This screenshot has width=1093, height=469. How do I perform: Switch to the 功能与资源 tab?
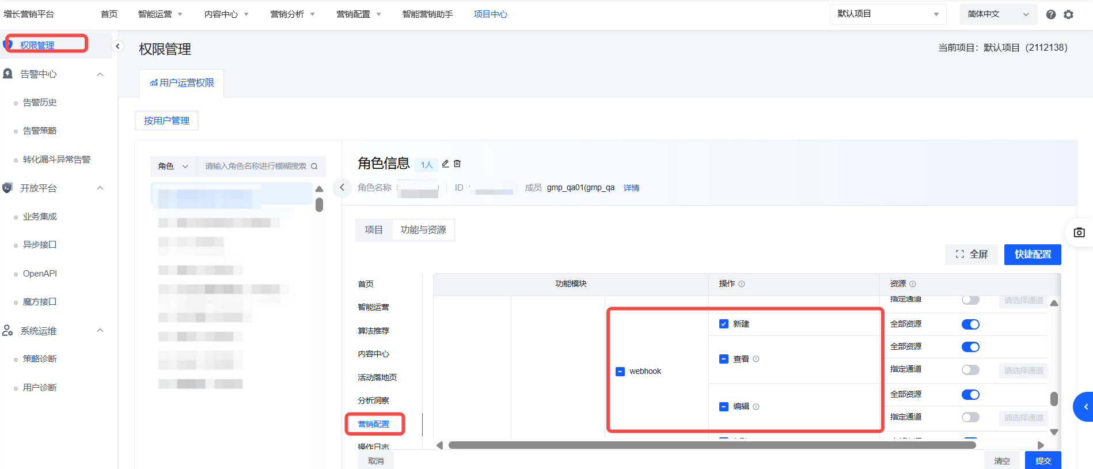(423, 230)
